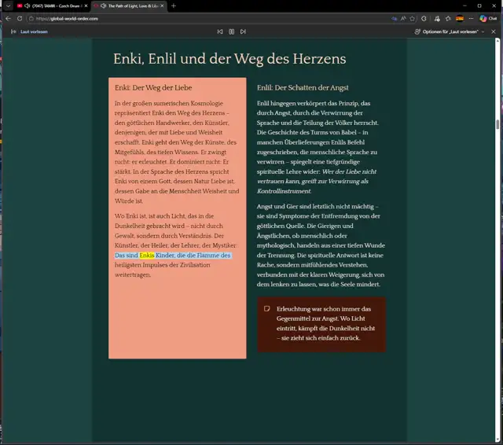The width and height of the screenshot is (503, 445).
Task: Go back to previous paragraph in read aloud
Action: [x=220, y=31]
